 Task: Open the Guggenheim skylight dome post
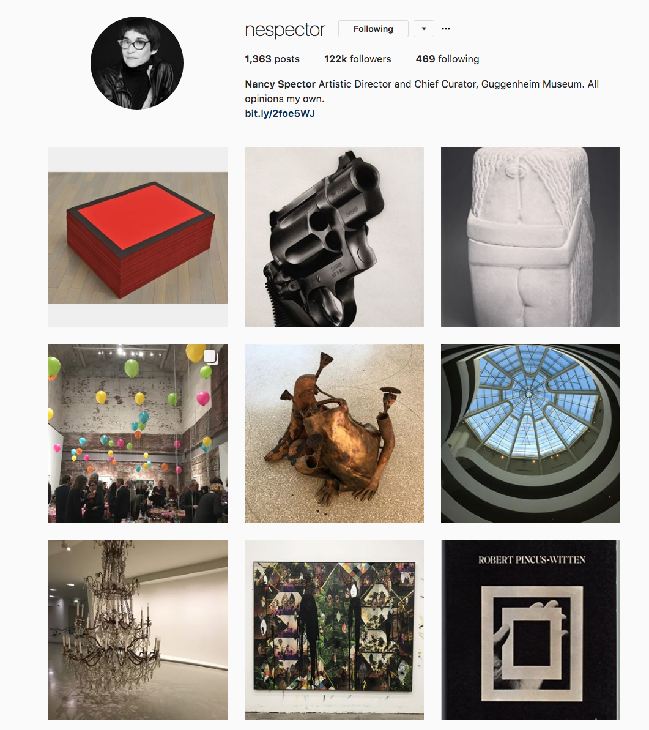[x=530, y=433]
